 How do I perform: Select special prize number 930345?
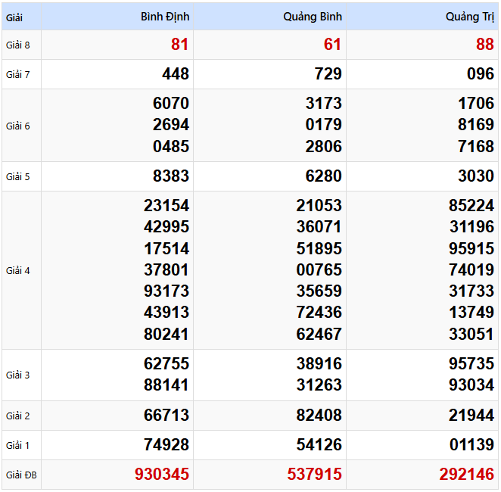click(162, 475)
